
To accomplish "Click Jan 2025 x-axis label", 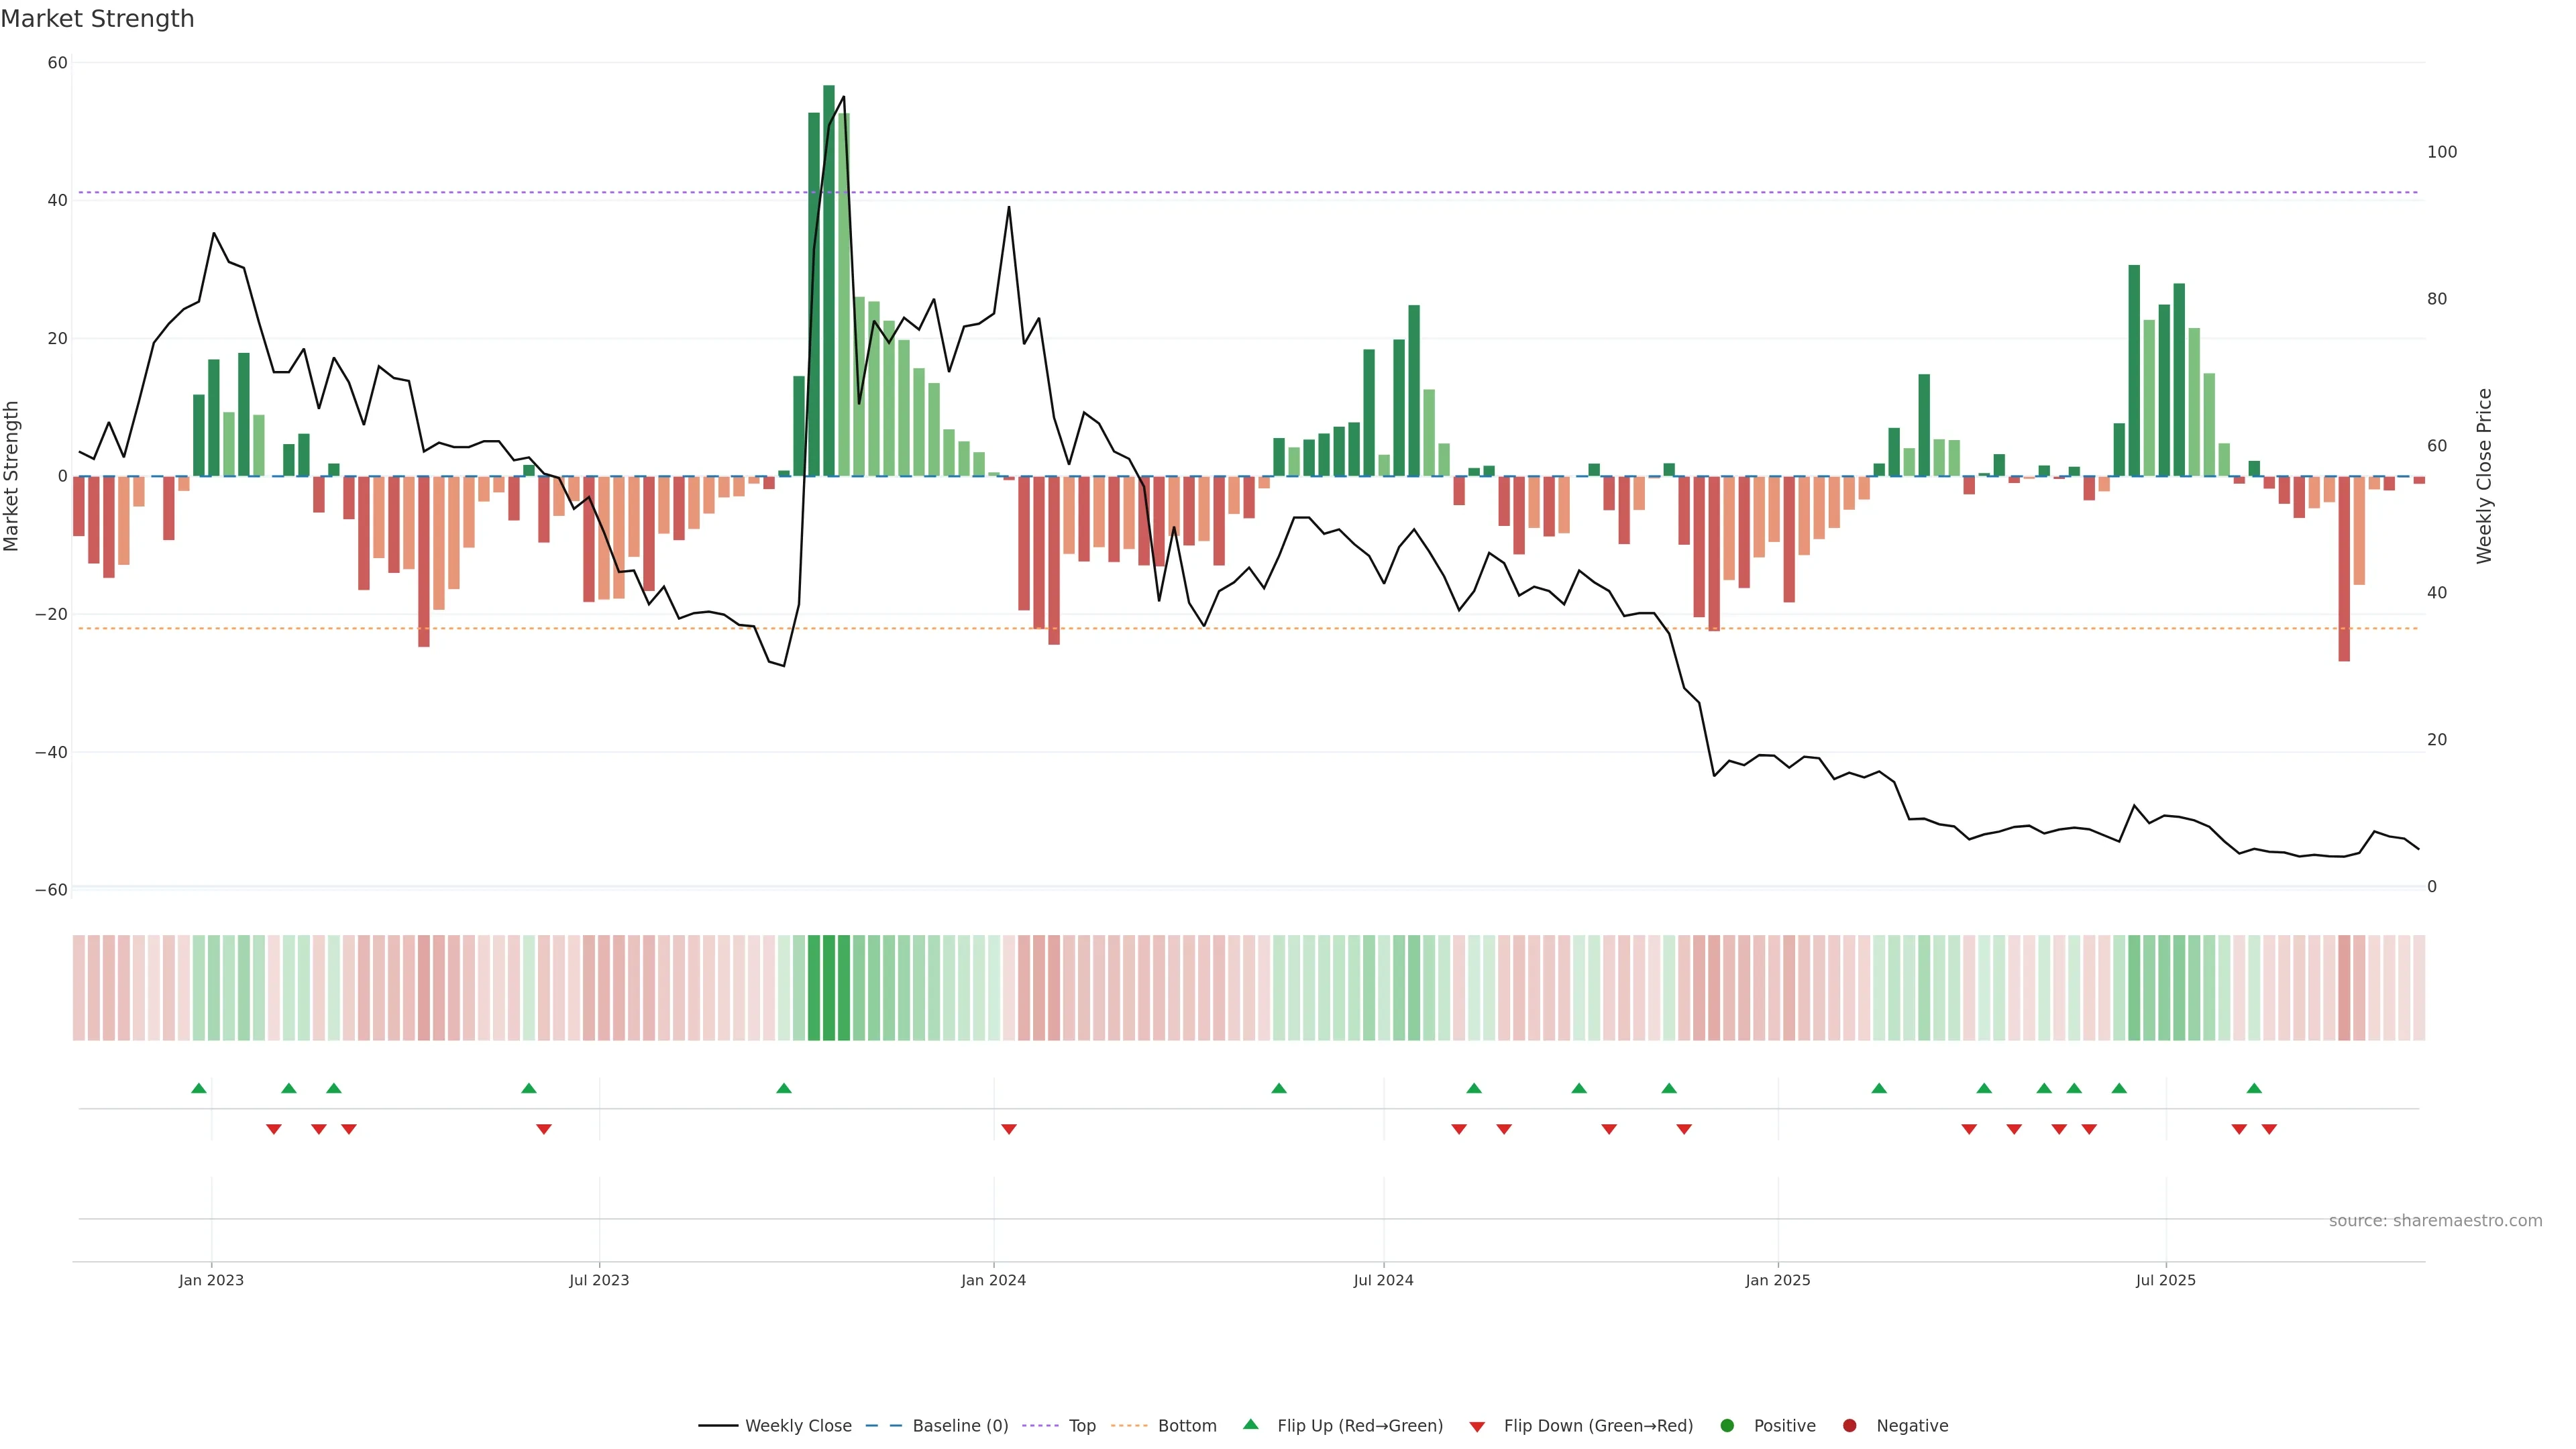I will coord(1778,1280).
